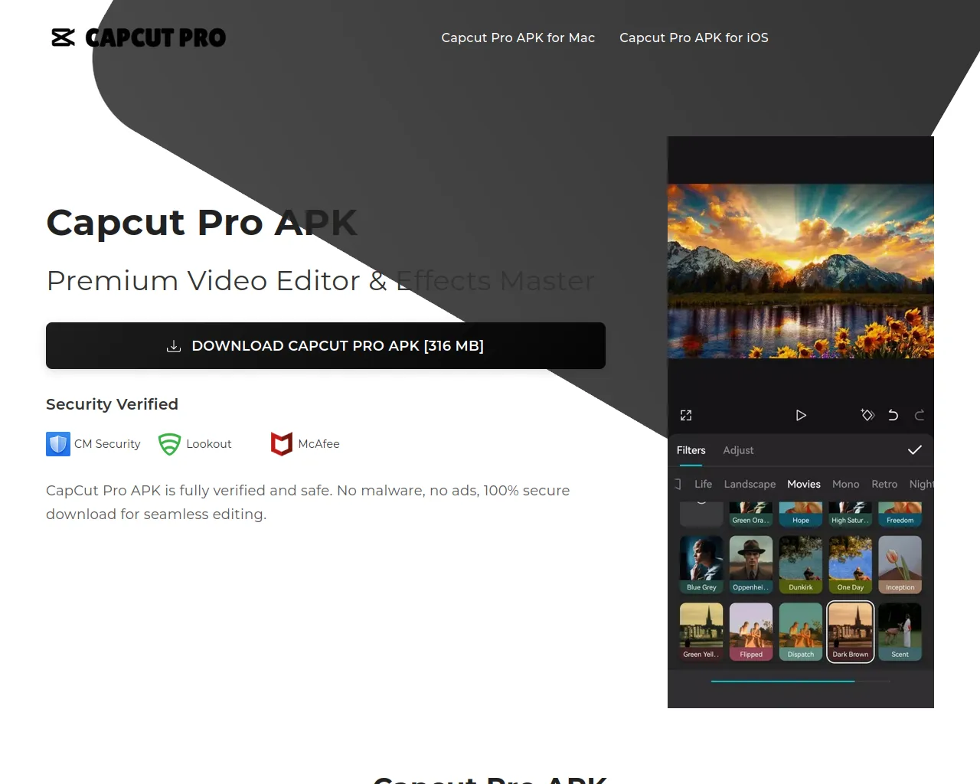Click the McAfee text label
The image size is (980, 784).
319,444
